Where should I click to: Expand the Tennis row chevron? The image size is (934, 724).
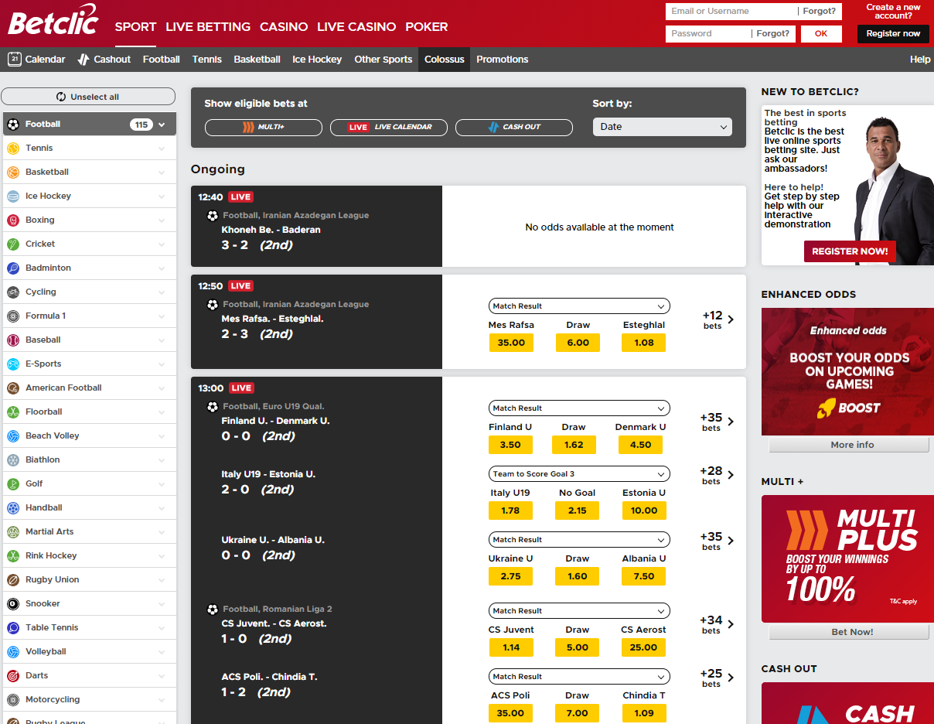pyautogui.click(x=162, y=149)
